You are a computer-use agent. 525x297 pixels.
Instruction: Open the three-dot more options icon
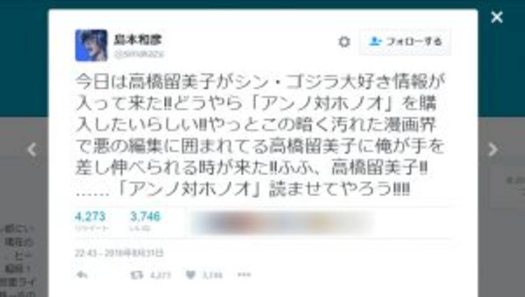pos(244,275)
